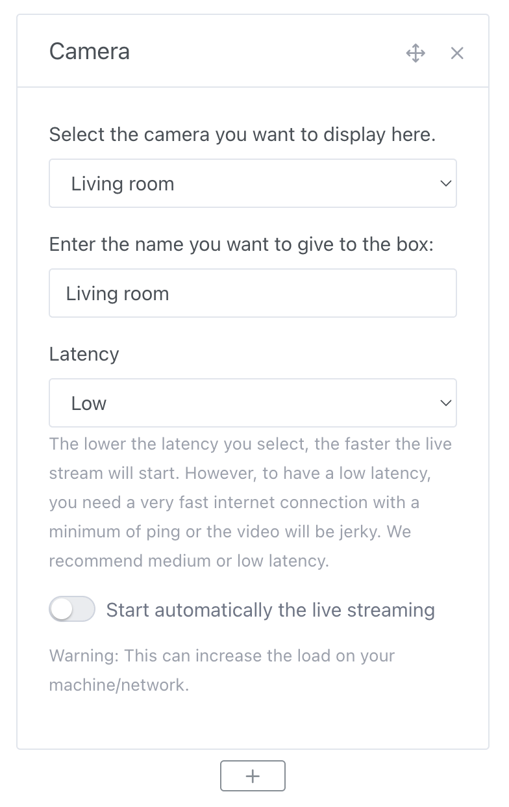
Task: Change the selected camera via dropdown
Action: pos(253,183)
